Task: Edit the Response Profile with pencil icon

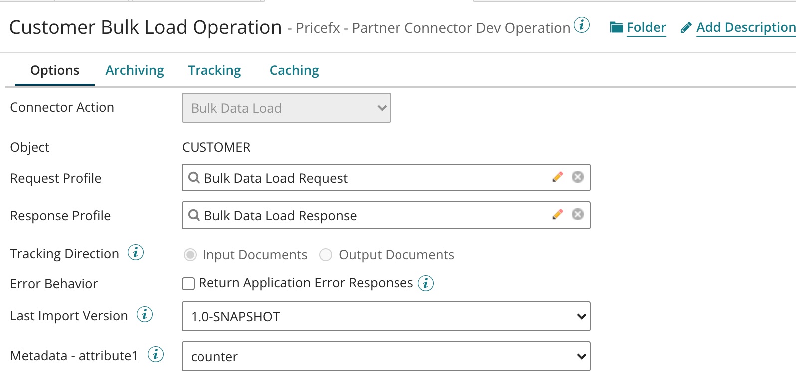Action: click(558, 214)
